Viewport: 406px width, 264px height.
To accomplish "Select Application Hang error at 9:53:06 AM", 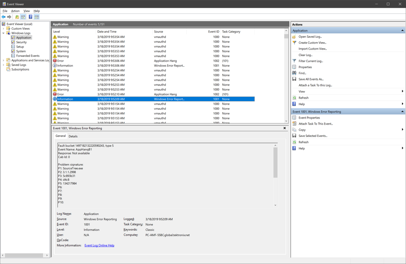I will [153, 61].
